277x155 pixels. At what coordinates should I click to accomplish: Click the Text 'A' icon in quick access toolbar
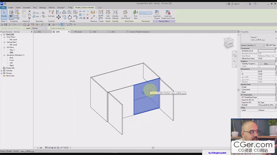[49, 25]
